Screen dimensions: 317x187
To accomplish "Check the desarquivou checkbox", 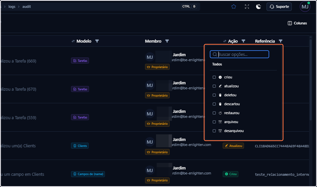I will point(214,131).
